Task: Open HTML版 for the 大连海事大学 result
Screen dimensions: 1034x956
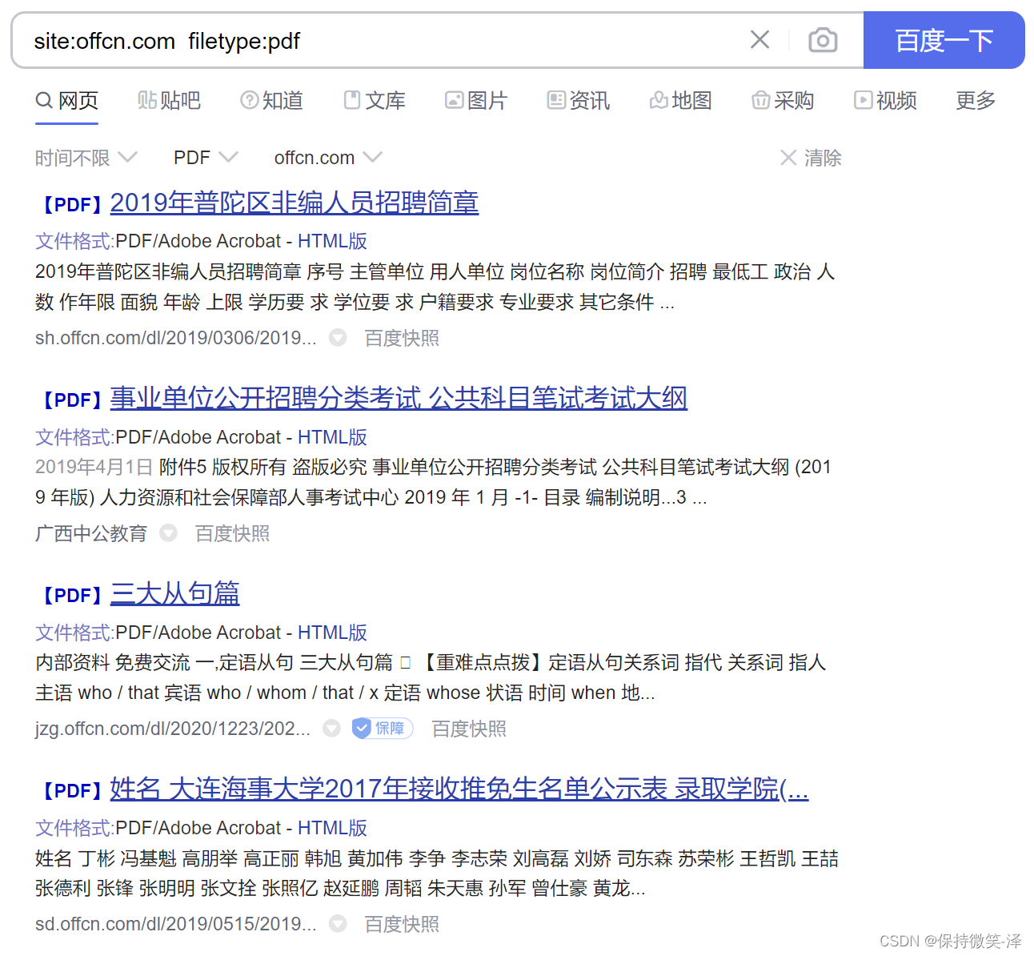Action: pyautogui.click(x=332, y=828)
